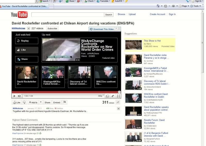Viewport: 206px width, 146px height.
Task: Click the Share button below the video
Action: 47,102
